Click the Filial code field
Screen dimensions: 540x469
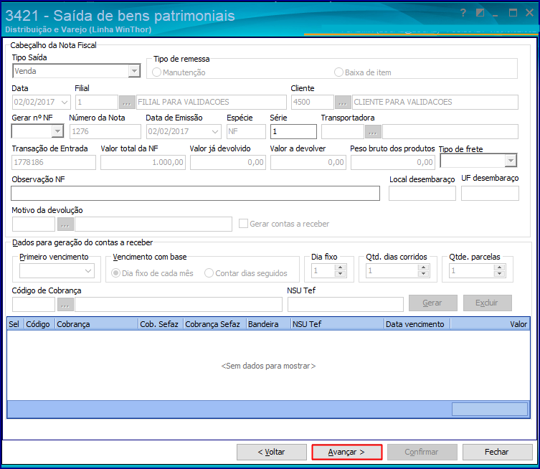click(x=97, y=103)
